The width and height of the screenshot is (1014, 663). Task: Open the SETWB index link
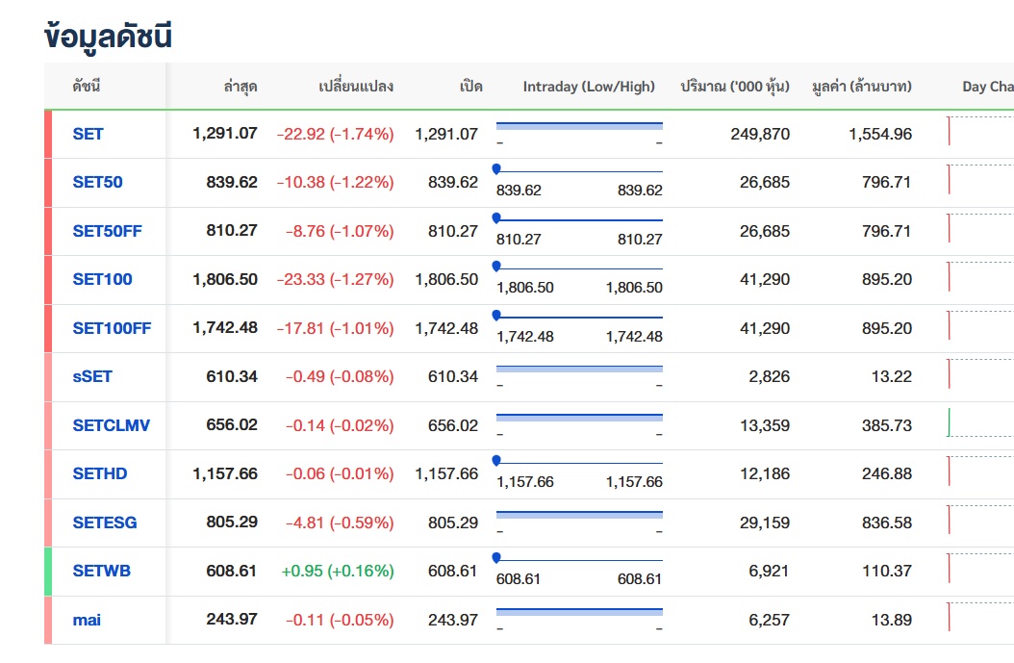[x=101, y=571]
